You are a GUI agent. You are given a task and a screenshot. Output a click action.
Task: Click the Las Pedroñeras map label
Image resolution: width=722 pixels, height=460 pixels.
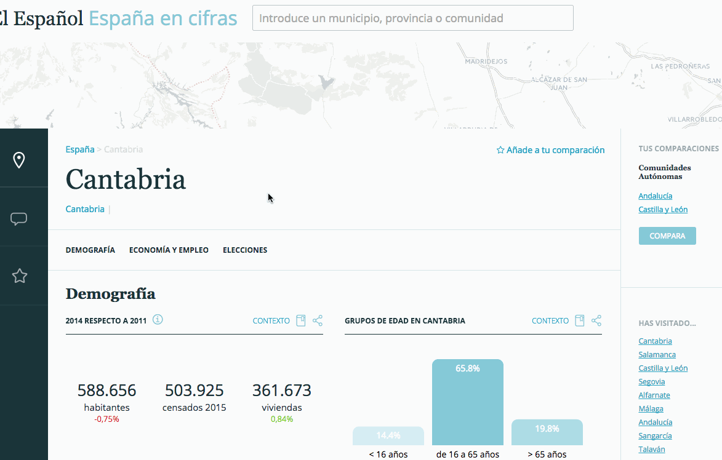coord(680,66)
